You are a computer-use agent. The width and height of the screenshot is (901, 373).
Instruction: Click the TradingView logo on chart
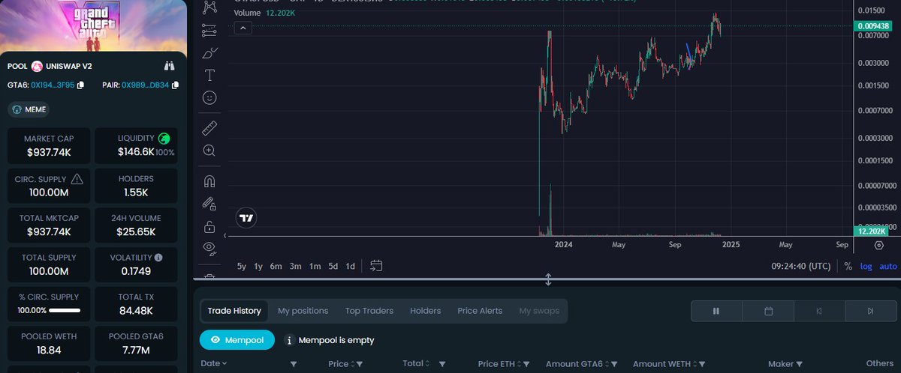(246, 218)
